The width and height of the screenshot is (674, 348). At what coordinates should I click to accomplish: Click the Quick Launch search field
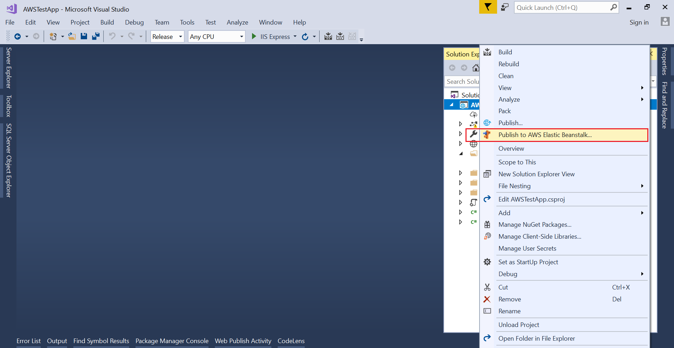click(562, 8)
